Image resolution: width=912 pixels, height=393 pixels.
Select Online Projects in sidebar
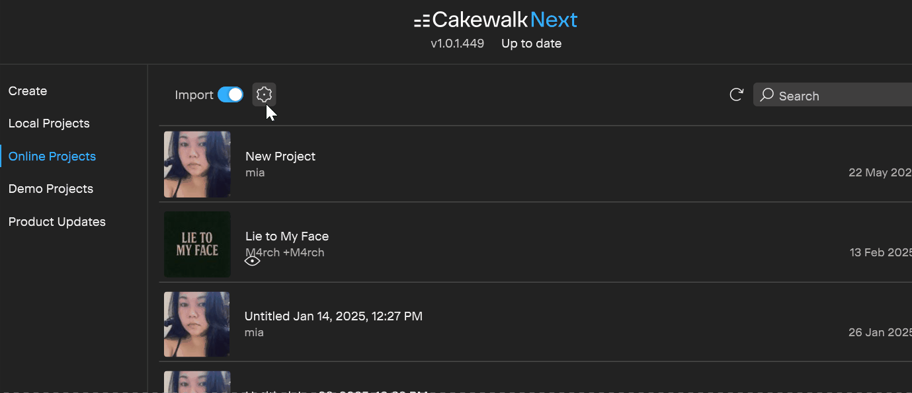coord(52,157)
